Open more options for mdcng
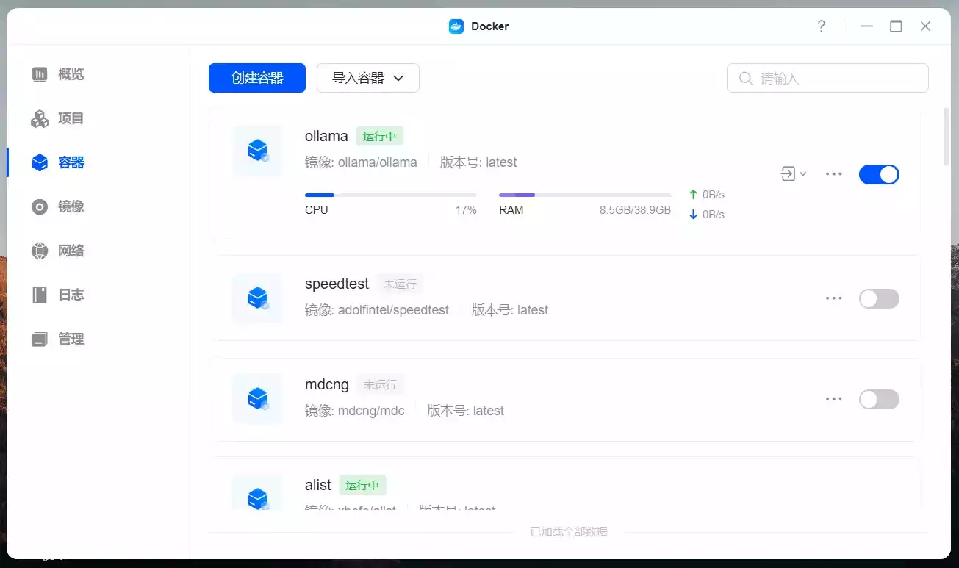 833,399
